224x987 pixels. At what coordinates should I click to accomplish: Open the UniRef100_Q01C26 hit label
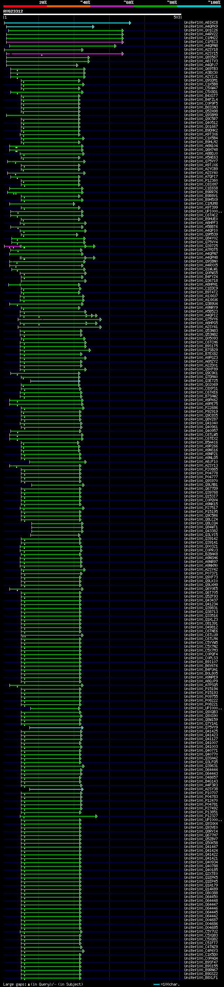click(x=201, y=30)
